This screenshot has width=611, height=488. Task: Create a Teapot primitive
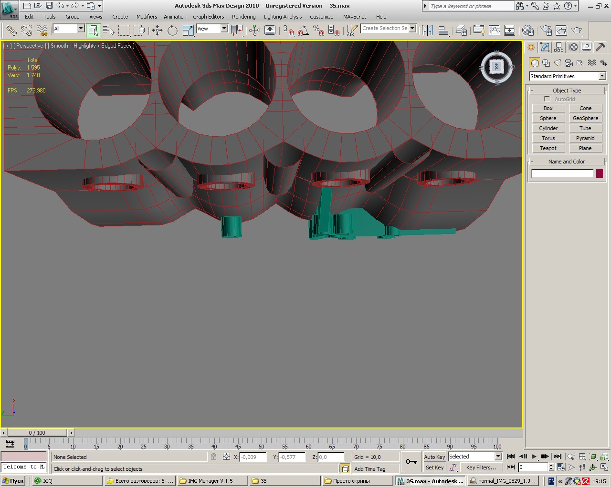click(548, 148)
